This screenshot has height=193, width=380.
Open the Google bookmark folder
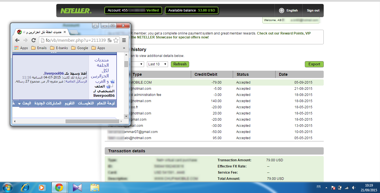(x=80, y=48)
